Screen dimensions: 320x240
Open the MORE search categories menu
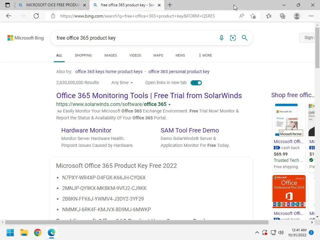(x=205, y=55)
